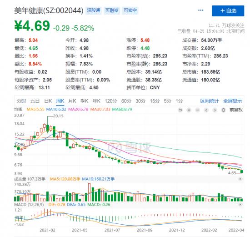Shift chart right with right chevron

215,110
